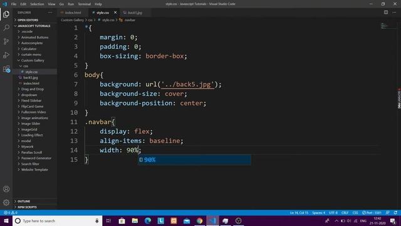401x226 pixels.
Task: Open the Extensions view
Action: [x=6, y=68]
